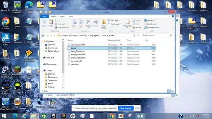The width and height of the screenshot is (212, 119).
Task: Open recent locations dropdown arrow
Action: [51, 35]
